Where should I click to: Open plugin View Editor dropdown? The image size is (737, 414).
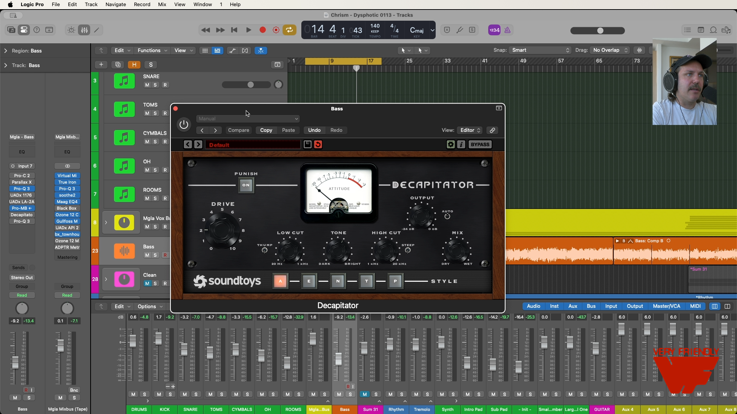pyautogui.click(x=470, y=130)
